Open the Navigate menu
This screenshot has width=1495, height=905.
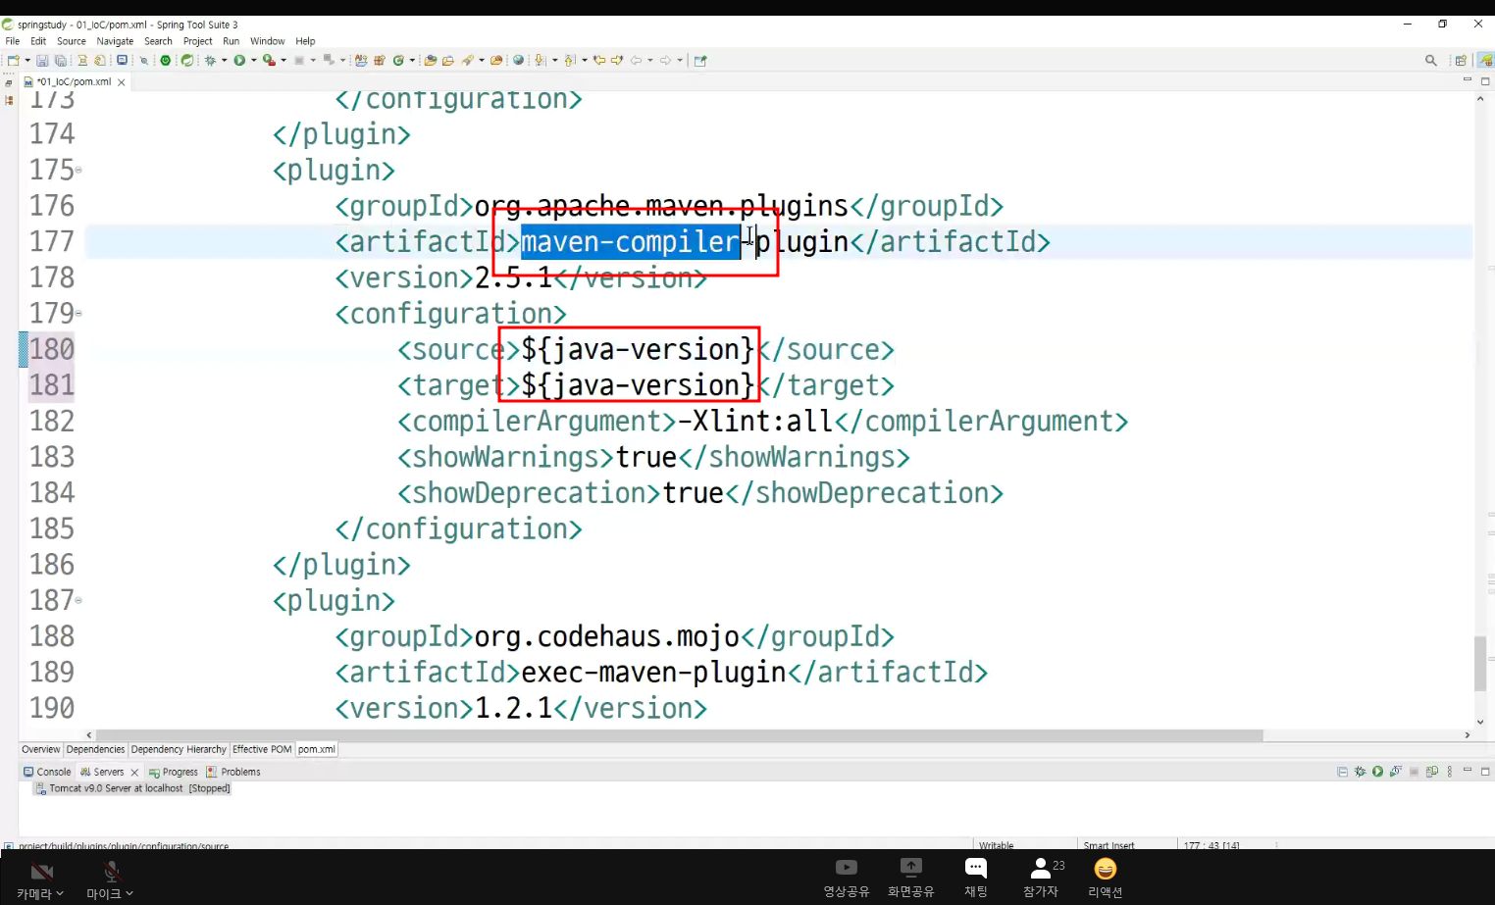[115, 41]
